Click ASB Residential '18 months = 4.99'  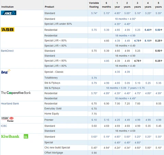point(125,36)
